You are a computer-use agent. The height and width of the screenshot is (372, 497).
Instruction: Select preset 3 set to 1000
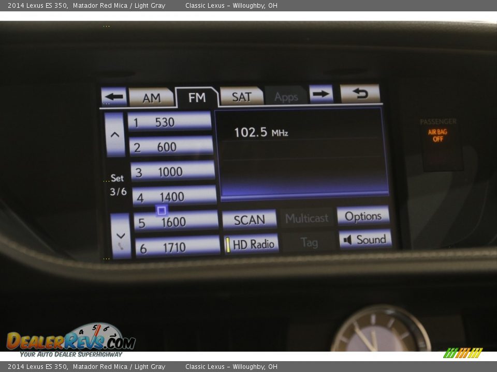click(173, 171)
